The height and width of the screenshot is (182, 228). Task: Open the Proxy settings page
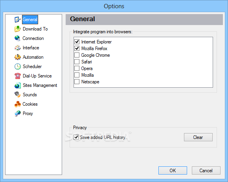tap(28, 114)
